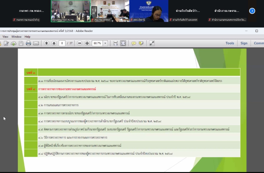Click the page number input field
Viewport: 264px width, 173px height.
[62, 43]
